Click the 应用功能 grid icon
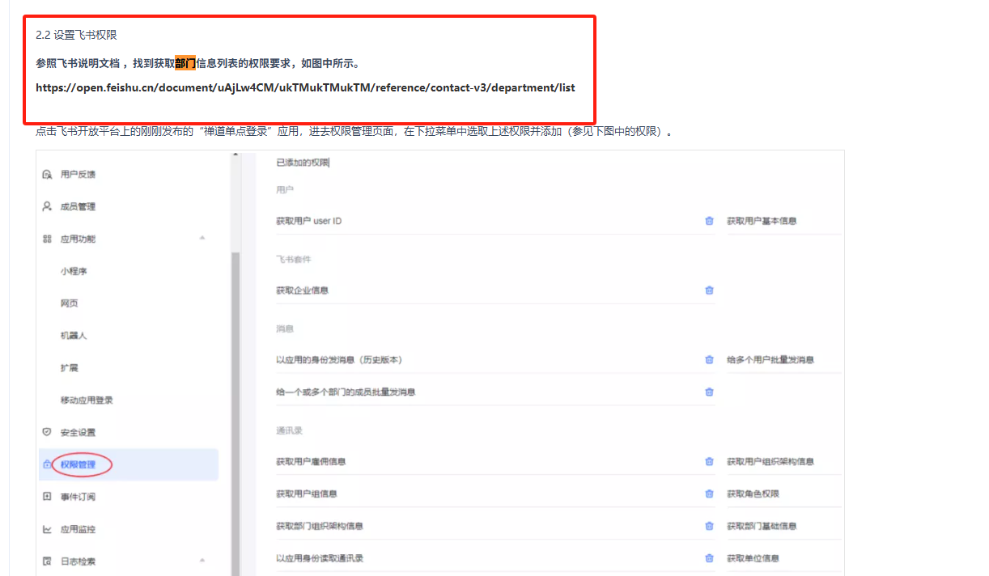The width and height of the screenshot is (989, 576). (47, 239)
